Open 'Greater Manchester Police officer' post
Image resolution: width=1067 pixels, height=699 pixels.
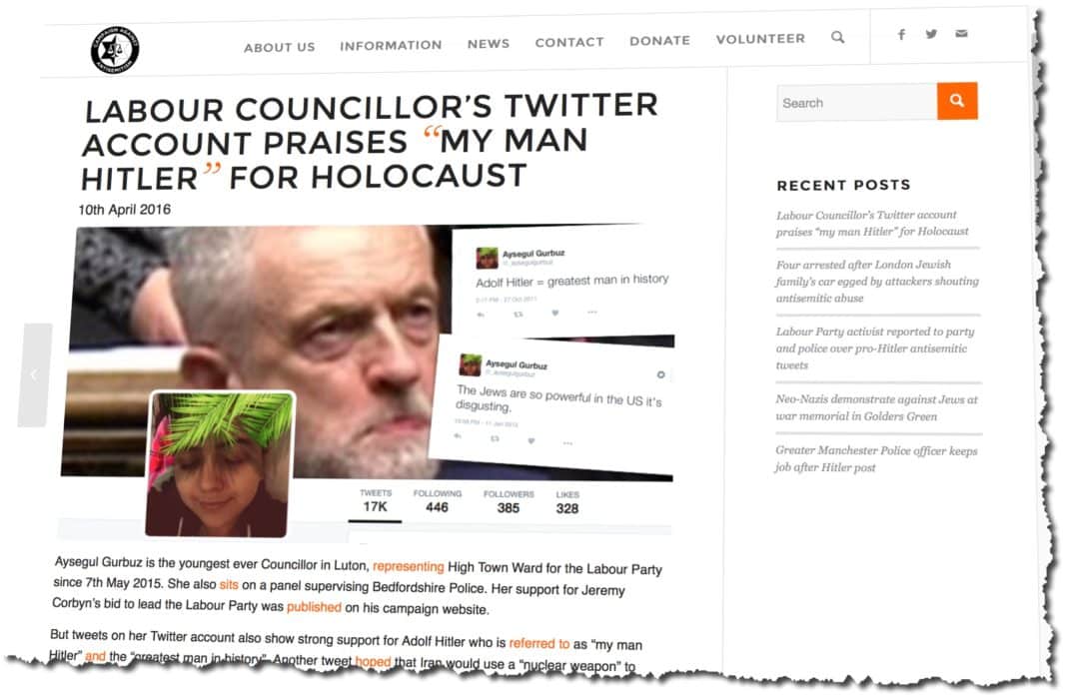876,458
